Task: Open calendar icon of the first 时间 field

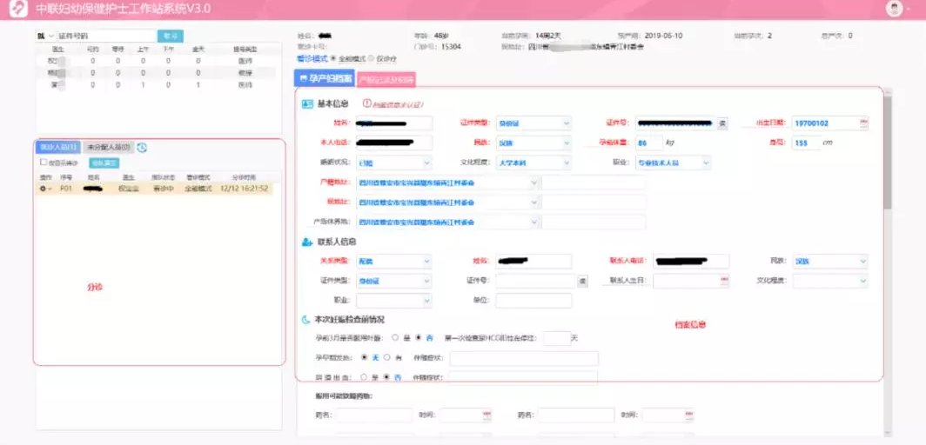Action: 487,415
